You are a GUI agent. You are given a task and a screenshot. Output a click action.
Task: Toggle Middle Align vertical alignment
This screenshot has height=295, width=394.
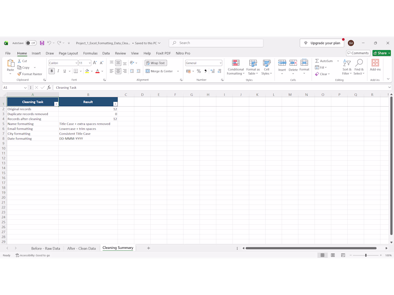[118, 63]
